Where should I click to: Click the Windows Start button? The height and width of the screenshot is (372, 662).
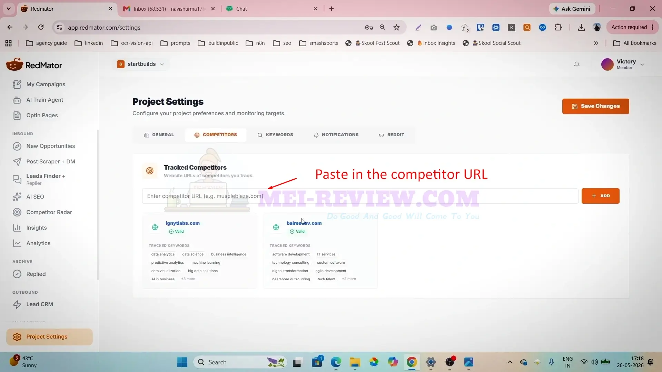pyautogui.click(x=182, y=362)
